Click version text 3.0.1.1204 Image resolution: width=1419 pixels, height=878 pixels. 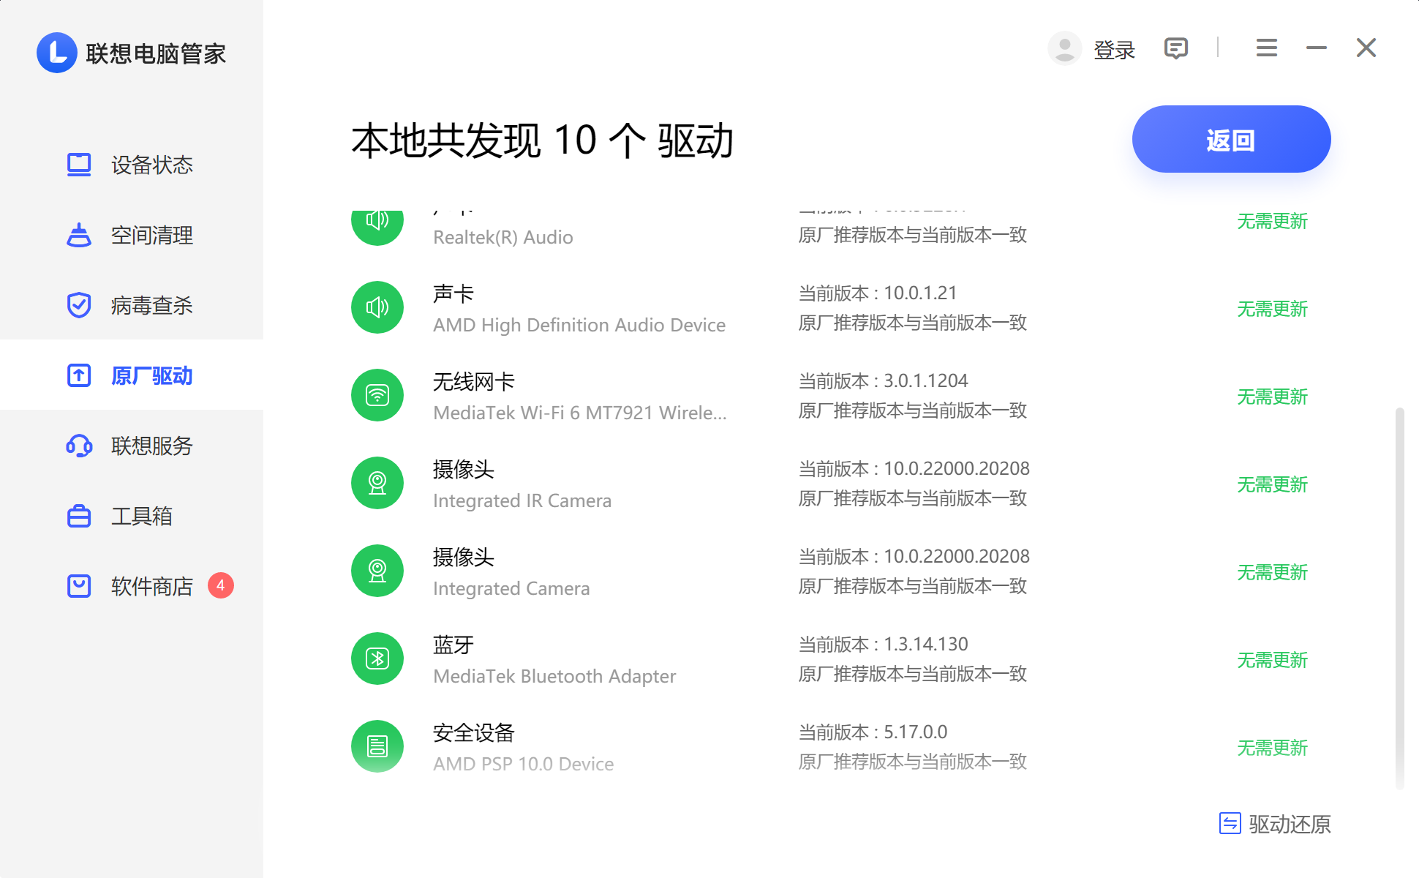[x=925, y=380]
